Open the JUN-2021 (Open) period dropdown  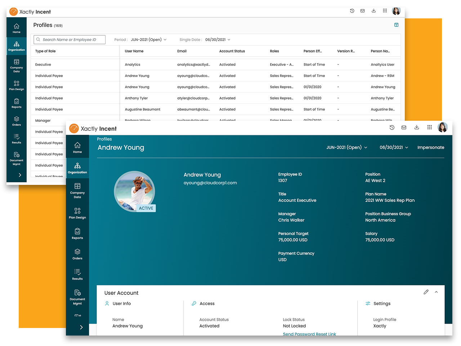pyautogui.click(x=346, y=147)
